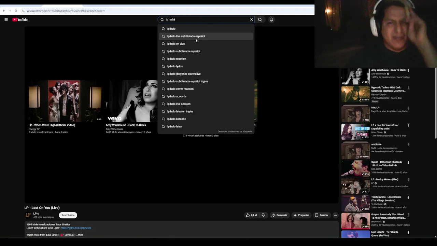Pick 'lp halo letra en ingles' suggestion

pos(206,111)
